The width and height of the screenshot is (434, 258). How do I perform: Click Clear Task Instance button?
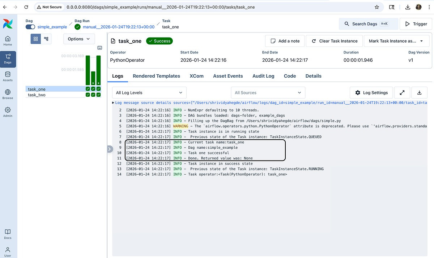(334, 41)
